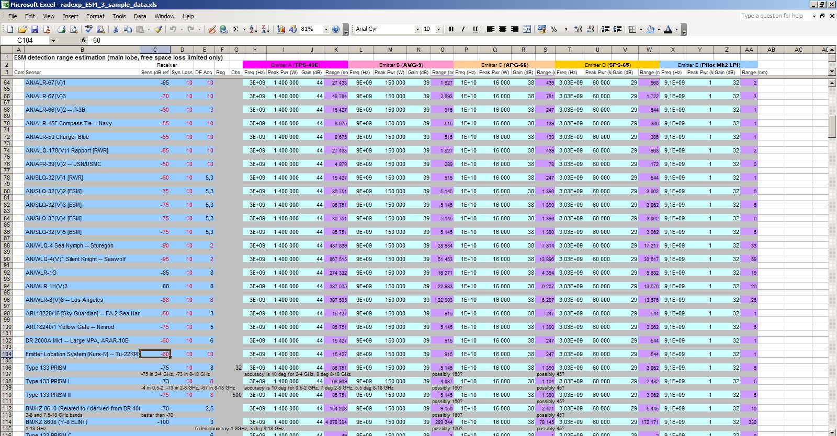The width and height of the screenshot is (837, 436).
Task: Select column C header
Action: click(x=155, y=50)
